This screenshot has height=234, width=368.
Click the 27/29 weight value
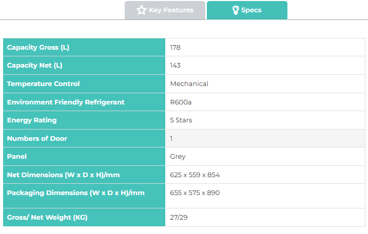click(x=179, y=217)
